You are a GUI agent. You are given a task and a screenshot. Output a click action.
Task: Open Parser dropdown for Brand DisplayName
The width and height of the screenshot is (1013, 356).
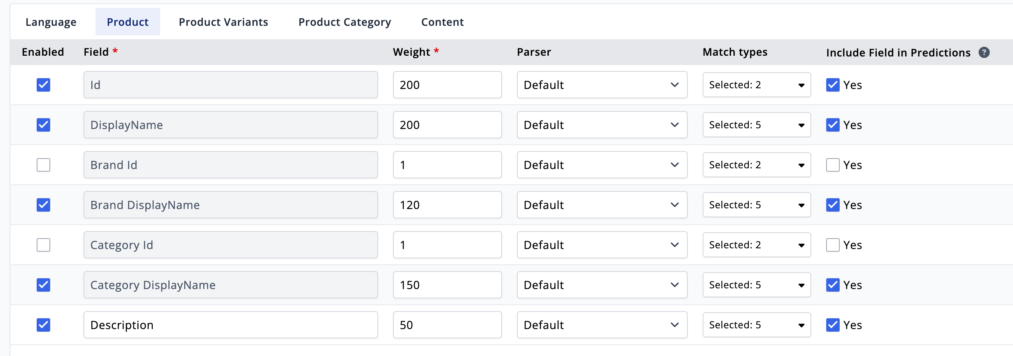coord(602,205)
